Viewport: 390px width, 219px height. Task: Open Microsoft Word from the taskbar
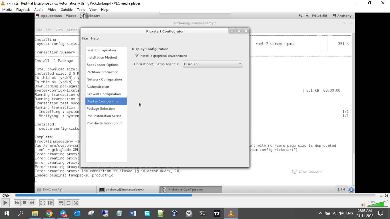coord(133,213)
